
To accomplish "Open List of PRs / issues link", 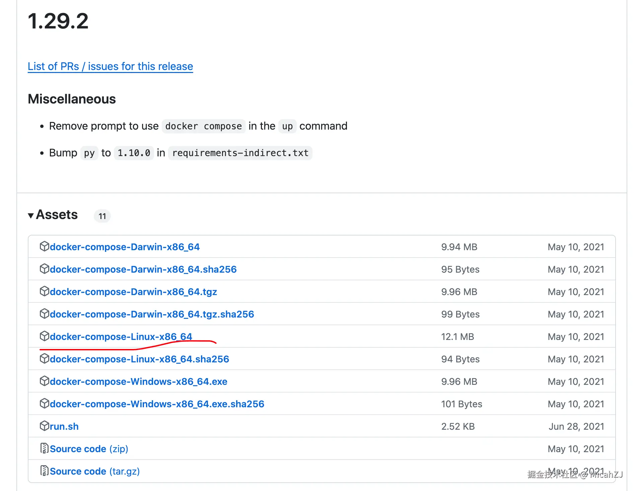I will [110, 66].
